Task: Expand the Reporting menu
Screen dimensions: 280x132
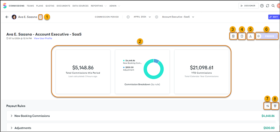Action: click(99, 6)
